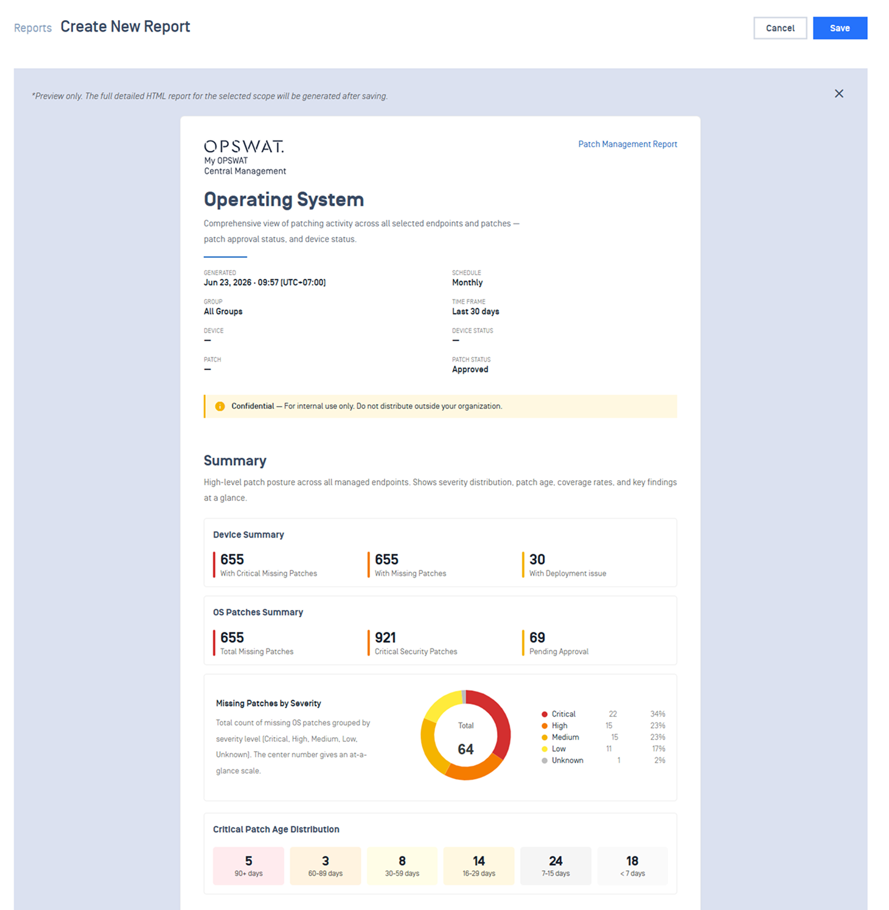Click the 'Last 30 days' time frame
Image resolution: width=889 pixels, height=910 pixels.
(475, 312)
